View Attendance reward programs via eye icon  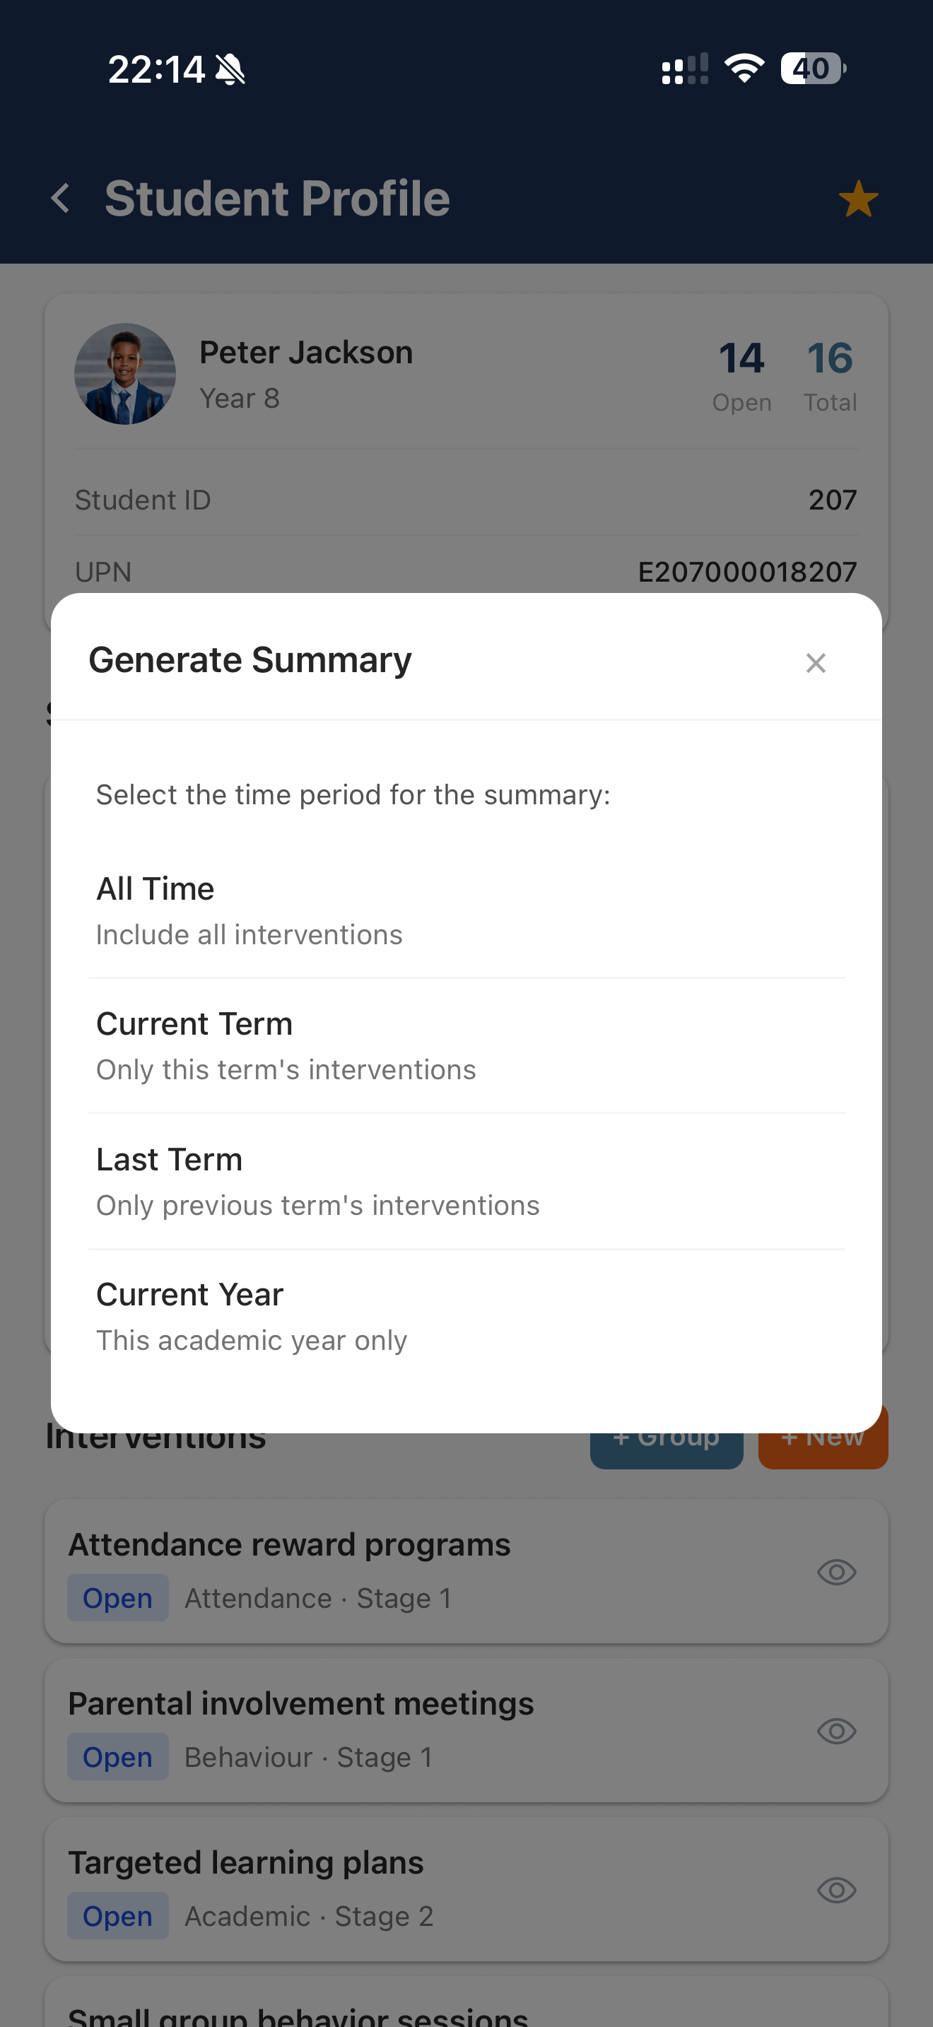click(x=835, y=1572)
